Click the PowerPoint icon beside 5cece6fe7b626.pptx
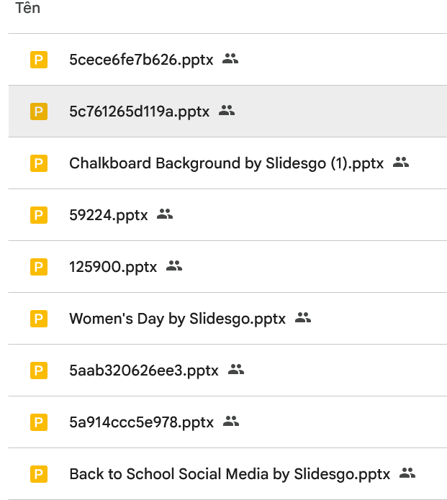This screenshot has width=447, height=500. [x=38, y=60]
